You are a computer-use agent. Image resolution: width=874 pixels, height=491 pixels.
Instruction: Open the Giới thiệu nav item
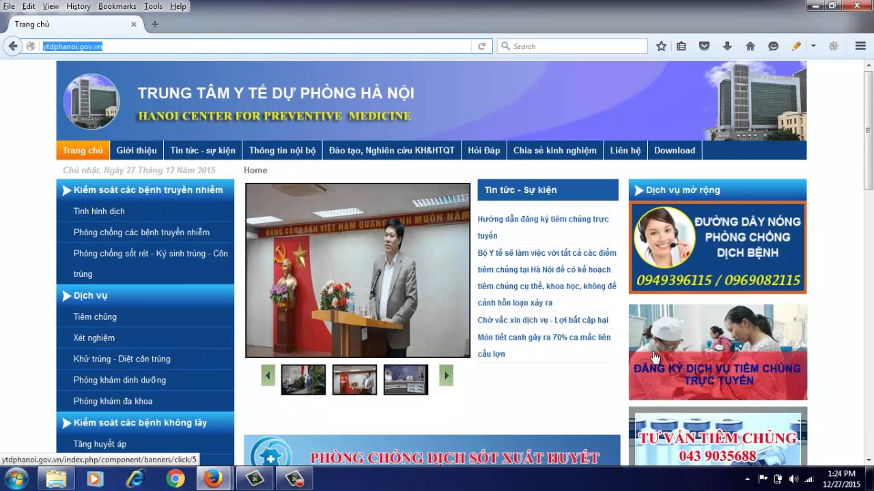click(x=137, y=151)
